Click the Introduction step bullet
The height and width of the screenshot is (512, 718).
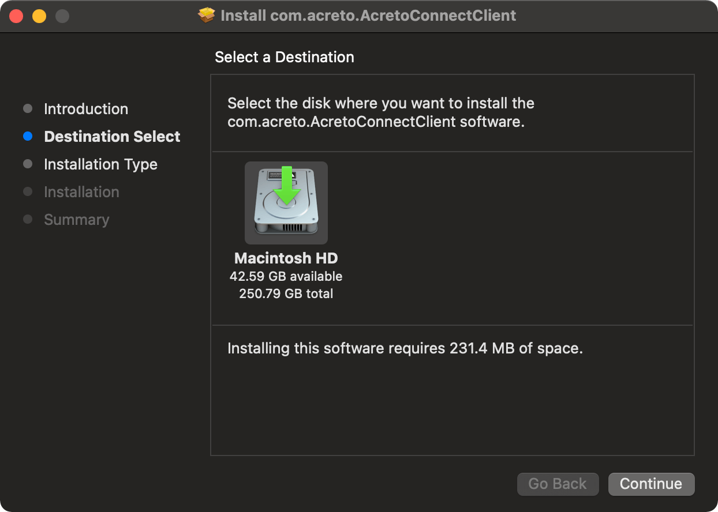[28, 109]
